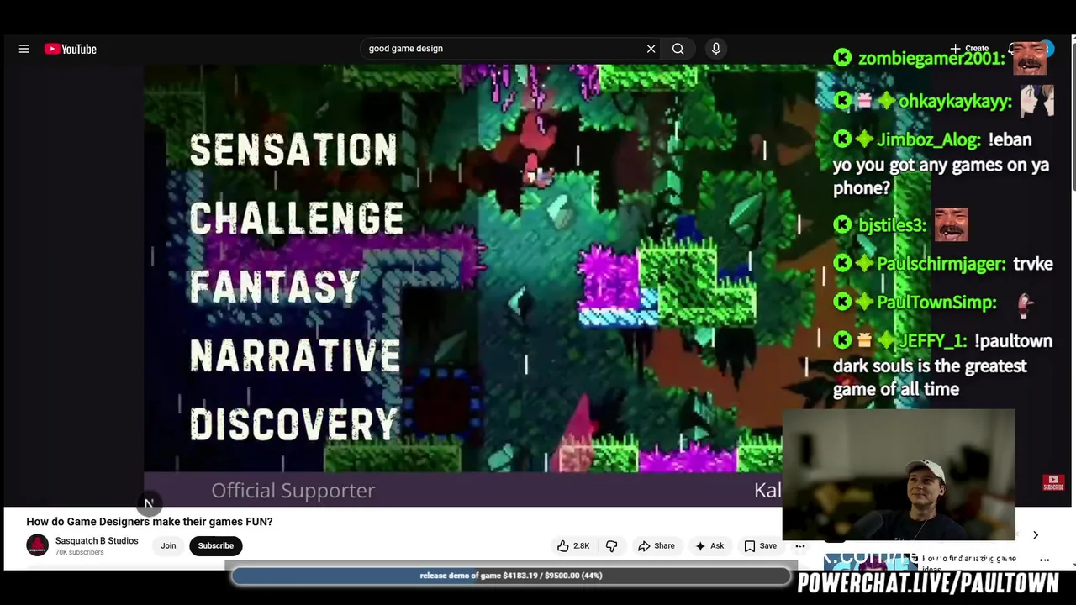
Task: Open more actions three-dot menu
Action: [x=800, y=546]
